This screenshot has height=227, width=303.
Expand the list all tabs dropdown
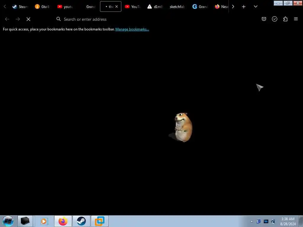pyautogui.click(x=255, y=7)
